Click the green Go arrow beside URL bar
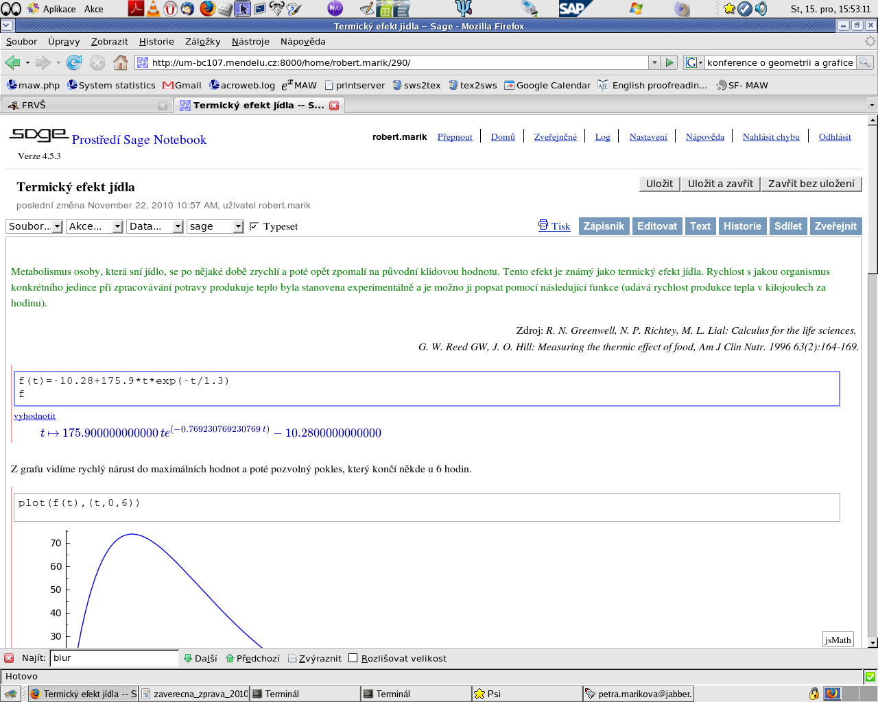The height and width of the screenshot is (702, 878). (670, 62)
